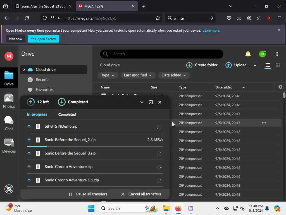Image resolution: width=286 pixels, height=215 pixels.
Task: Open the Drive section in sidebar
Action: click(x=9, y=78)
